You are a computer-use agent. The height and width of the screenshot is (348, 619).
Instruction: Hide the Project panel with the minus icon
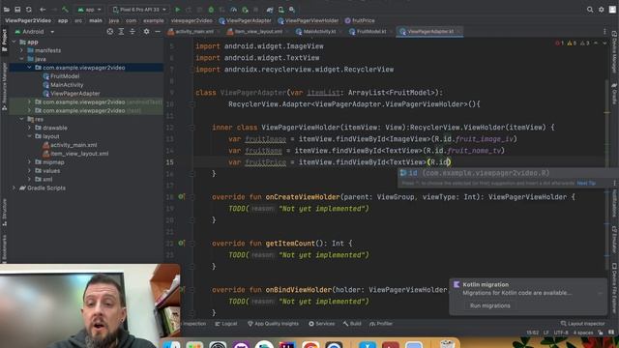(x=158, y=32)
